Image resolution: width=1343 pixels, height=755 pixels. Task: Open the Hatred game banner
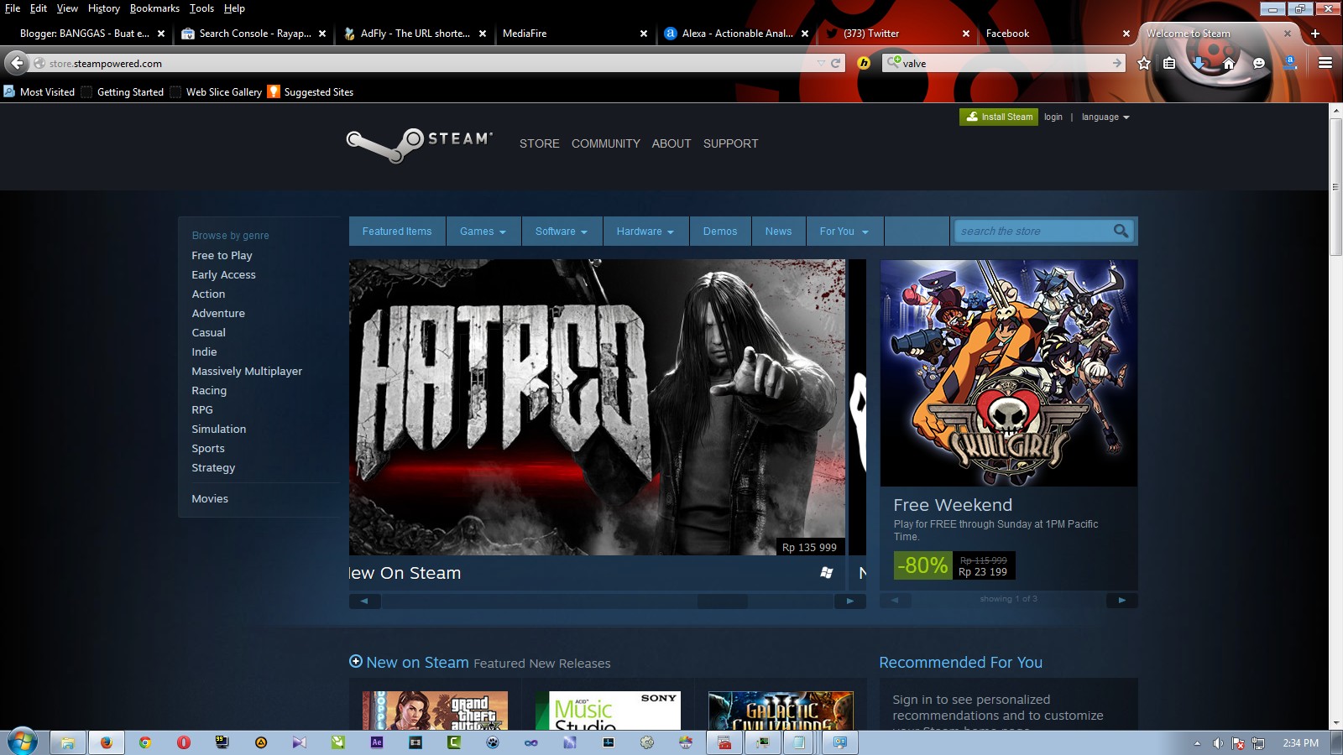(x=597, y=407)
